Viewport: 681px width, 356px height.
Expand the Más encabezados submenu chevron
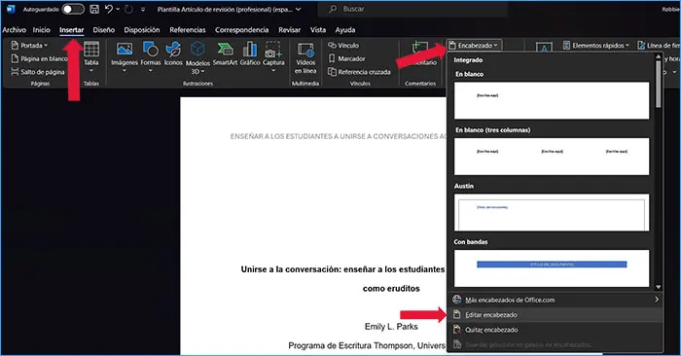(x=657, y=300)
